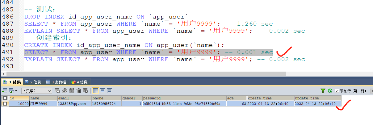This screenshot has width=373, height=125.
Task: Click the comment line -- 创建索引:
Action: point(48,38)
